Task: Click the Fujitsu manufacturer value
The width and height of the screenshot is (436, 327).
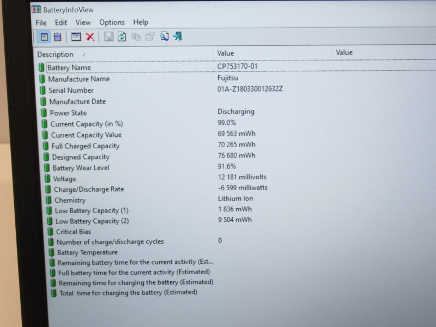Action: 227,78
